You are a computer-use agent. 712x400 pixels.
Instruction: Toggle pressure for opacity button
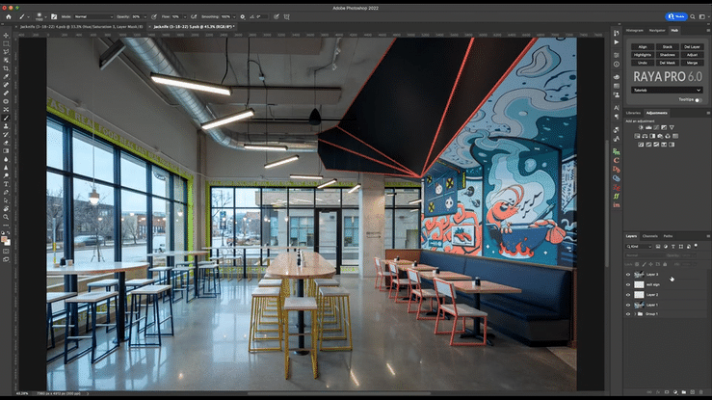tap(154, 16)
